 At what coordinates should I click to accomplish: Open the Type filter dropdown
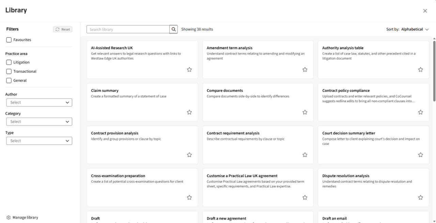(39, 141)
